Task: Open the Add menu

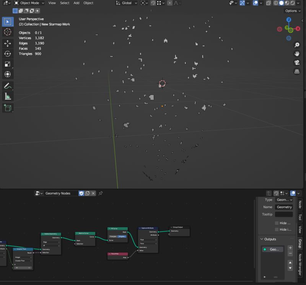Action: tap(76, 3)
